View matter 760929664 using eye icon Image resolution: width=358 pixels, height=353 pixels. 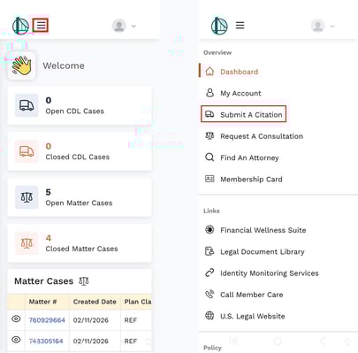tap(16, 318)
